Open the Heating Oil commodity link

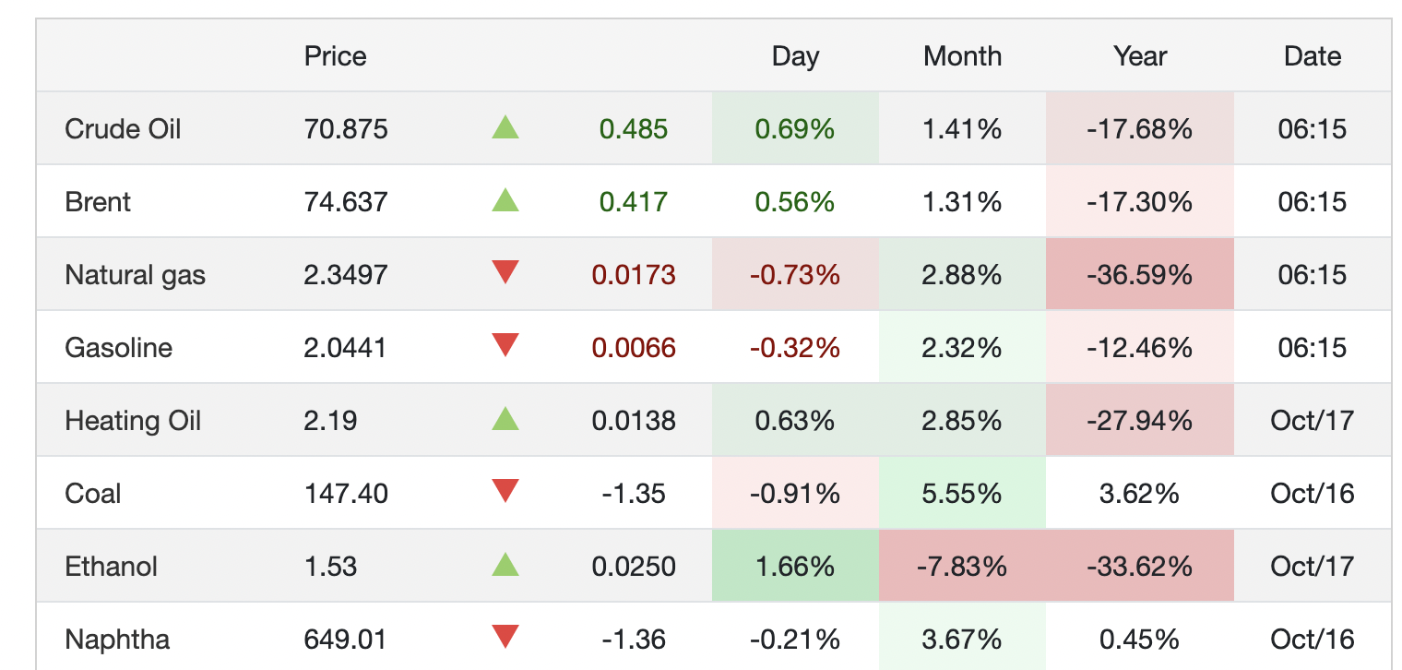coord(133,421)
